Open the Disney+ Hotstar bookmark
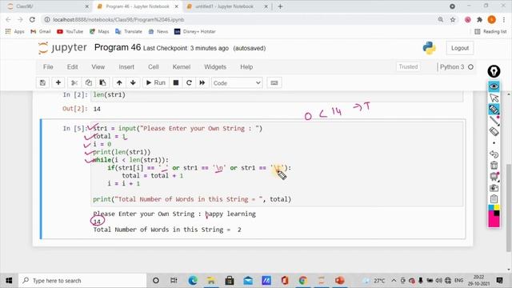The height and width of the screenshot is (288, 512). pyautogui.click(x=194, y=32)
